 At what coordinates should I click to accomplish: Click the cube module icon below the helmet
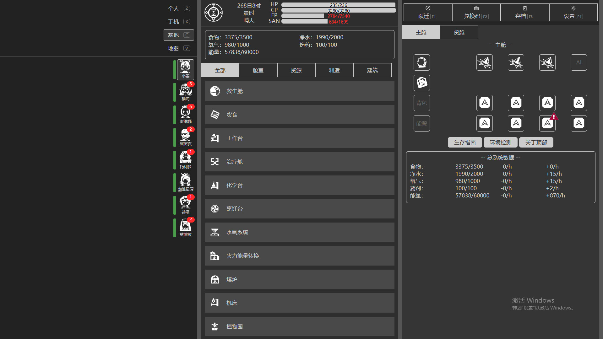[x=421, y=83]
